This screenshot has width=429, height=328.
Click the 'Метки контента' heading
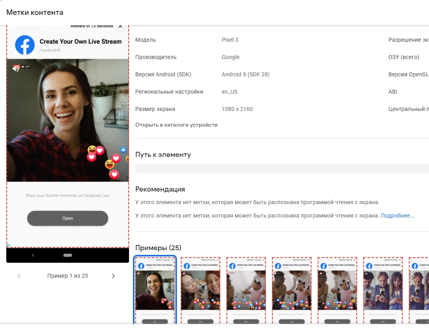[35, 12]
